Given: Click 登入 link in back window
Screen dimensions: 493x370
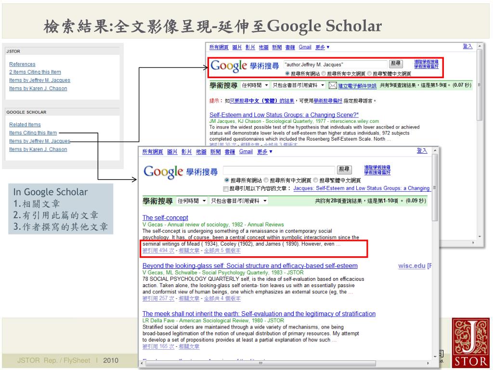Looking at the screenshot, I should pos(467,47).
